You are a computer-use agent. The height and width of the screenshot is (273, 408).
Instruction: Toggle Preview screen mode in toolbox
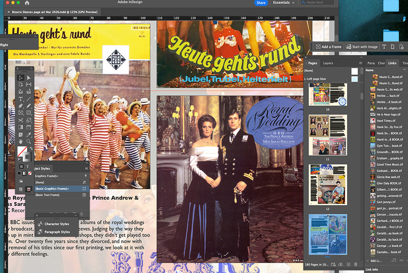coord(29,190)
